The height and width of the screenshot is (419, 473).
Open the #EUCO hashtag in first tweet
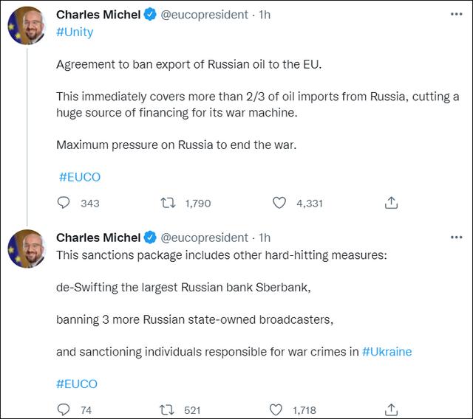point(79,177)
